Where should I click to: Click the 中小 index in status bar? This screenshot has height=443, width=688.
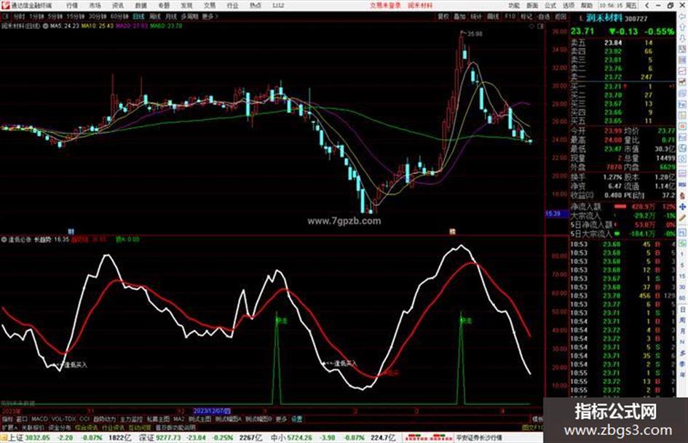[277, 438]
